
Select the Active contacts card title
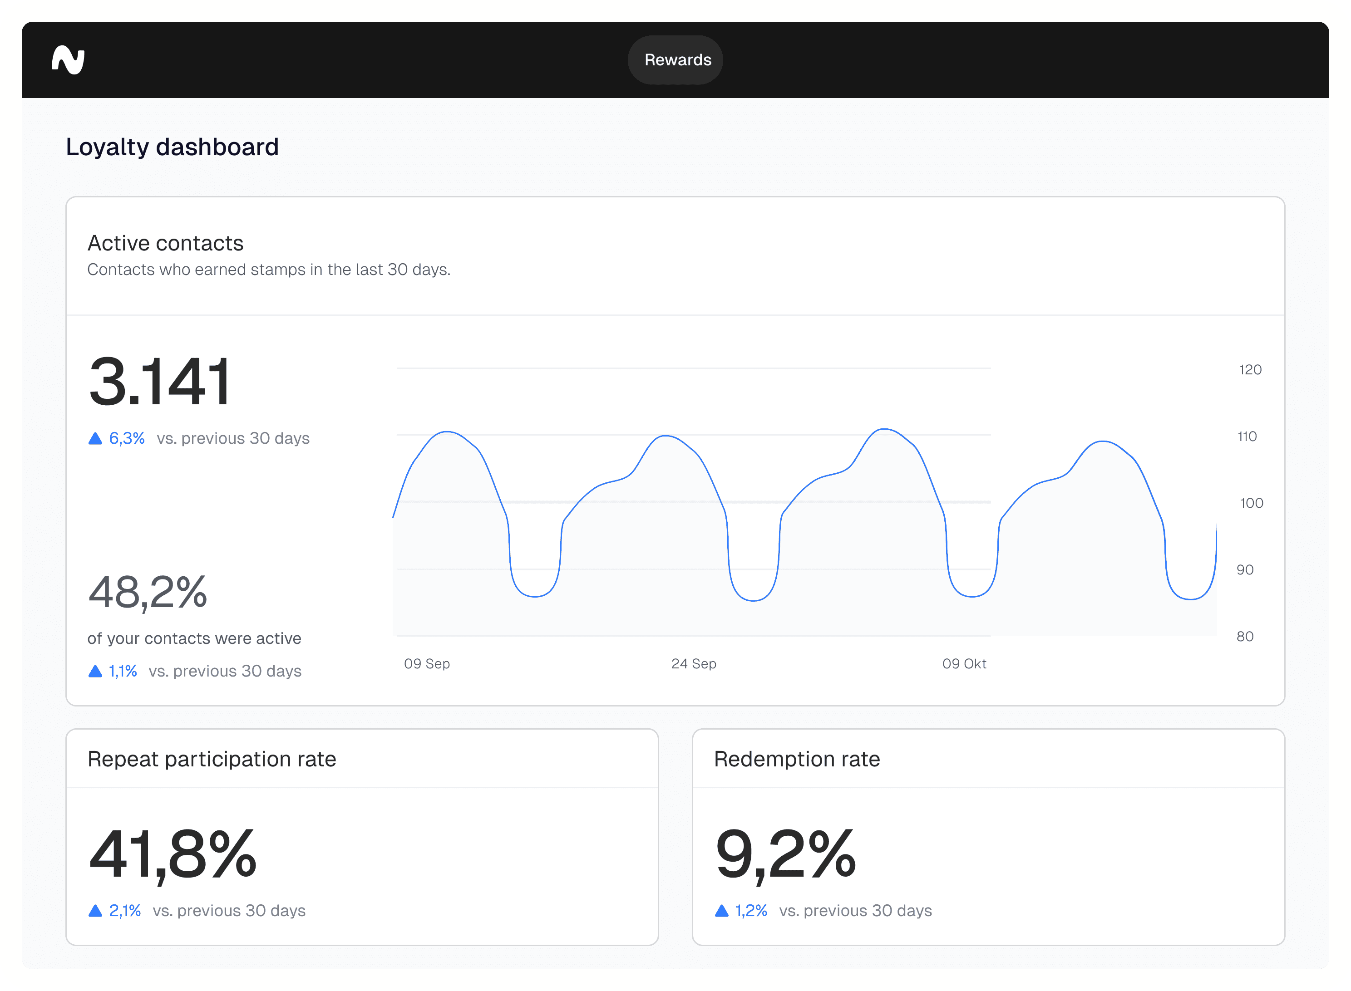pyautogui.click(x=166, y=243)
